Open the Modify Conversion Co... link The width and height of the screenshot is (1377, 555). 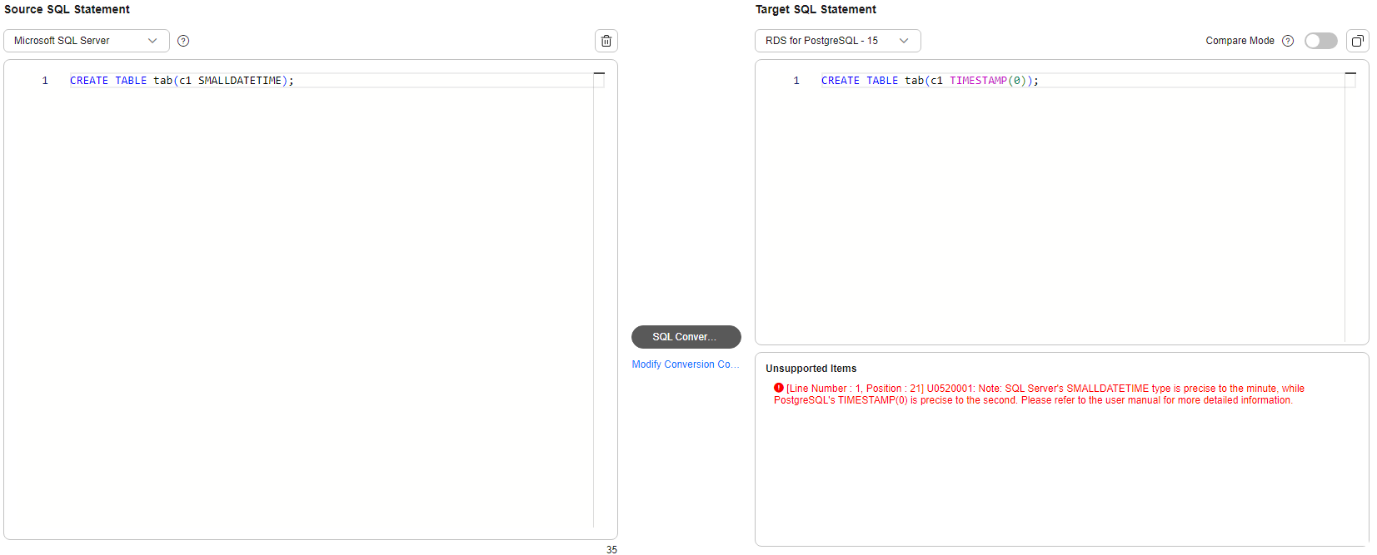tap(686, 364)
